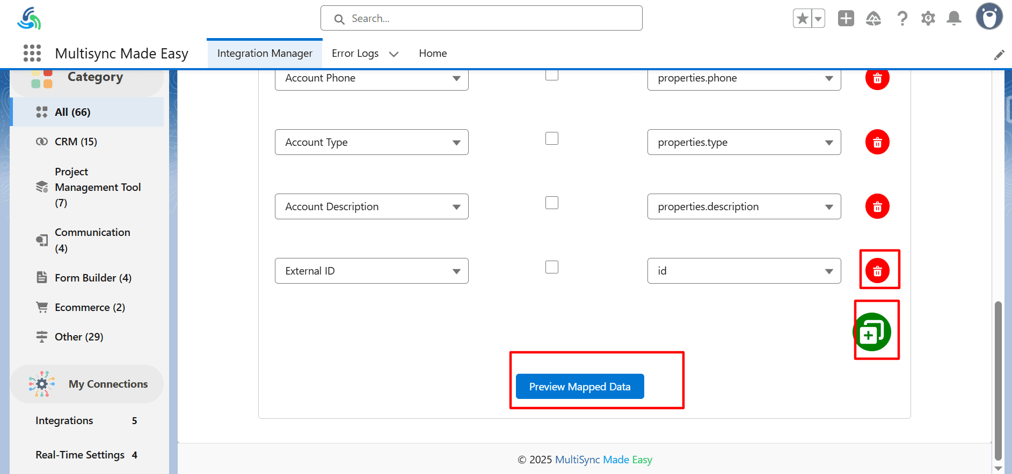Open the global actions plus icon
The height and width of the screenshot is (474, 1012).
(846, 19)
